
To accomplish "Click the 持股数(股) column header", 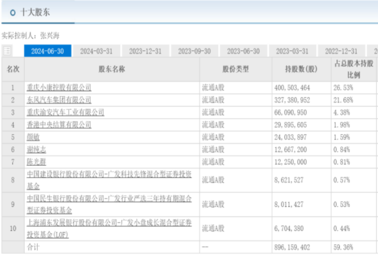I will pyautogui.click(x=301, y=69).
